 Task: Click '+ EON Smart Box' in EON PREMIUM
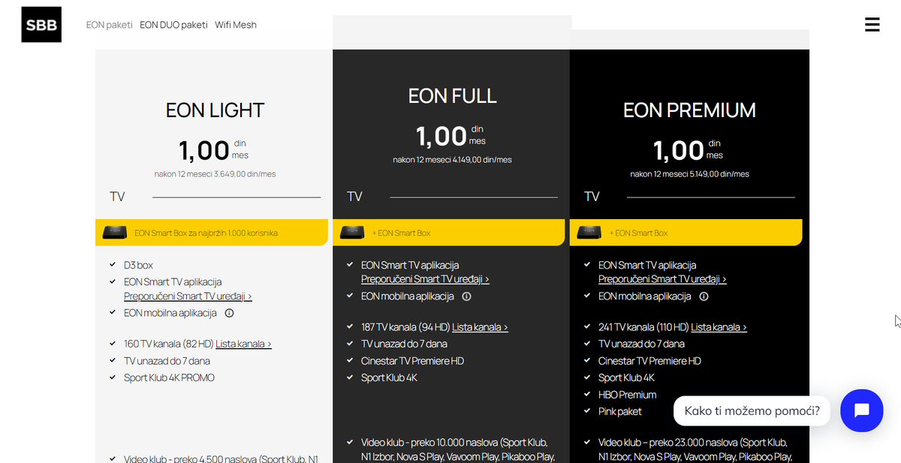(x=638, y=233)
